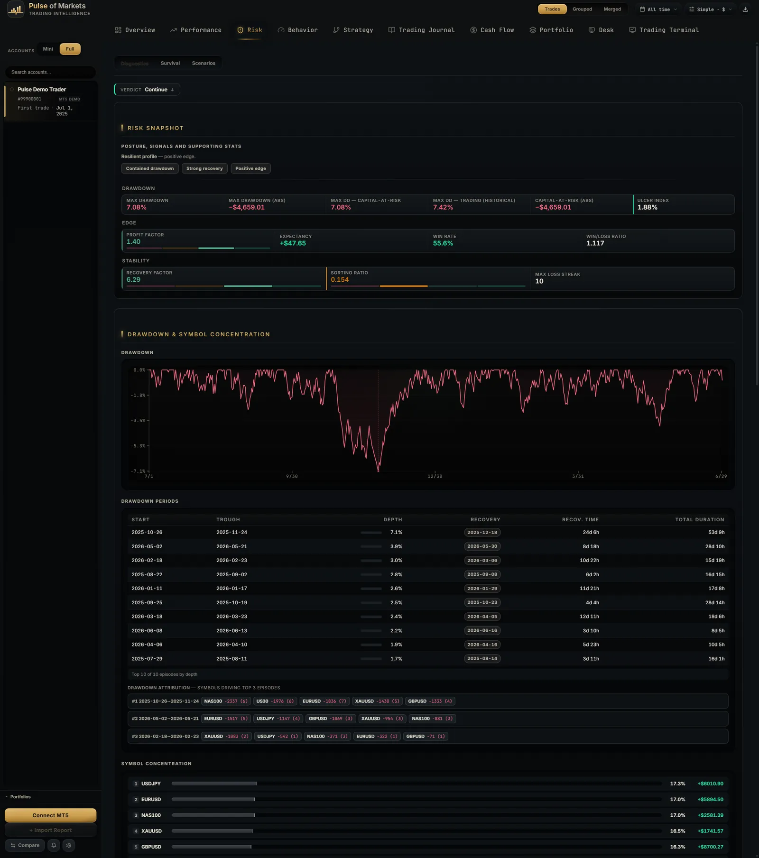
Task: Click the sliders icon beside Simple
Action: click(x=692, y=9)
